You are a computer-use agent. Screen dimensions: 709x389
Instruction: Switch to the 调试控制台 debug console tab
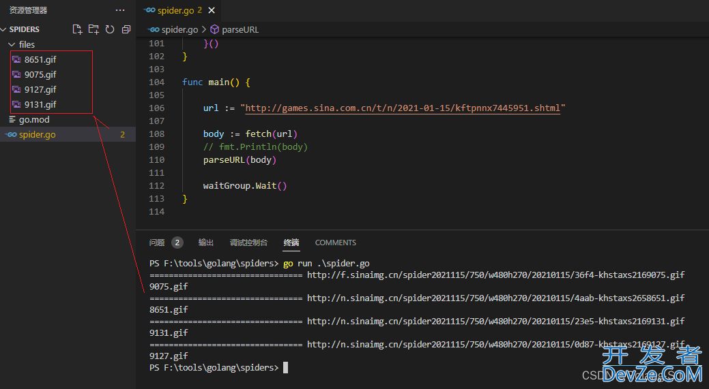248,243
